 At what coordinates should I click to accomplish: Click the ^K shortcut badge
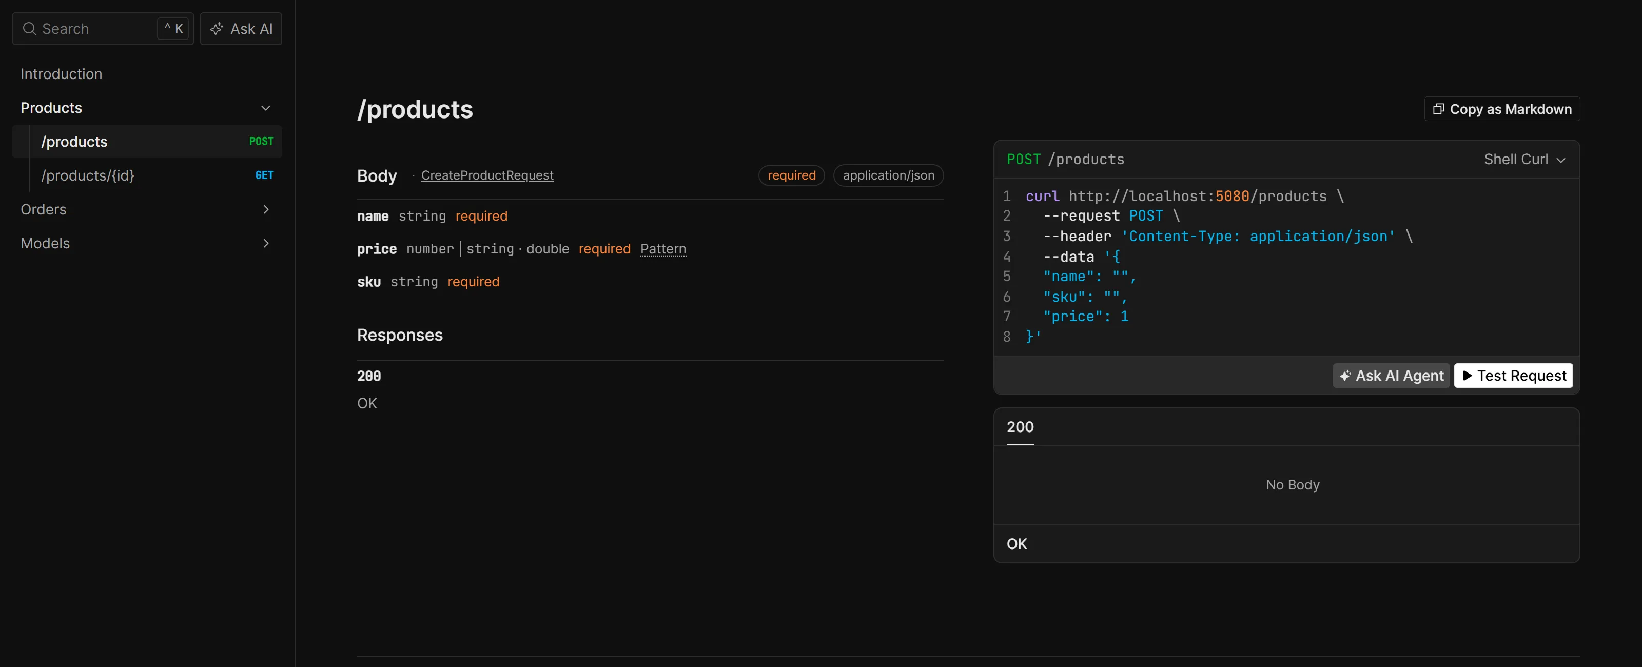pos(173,29)
